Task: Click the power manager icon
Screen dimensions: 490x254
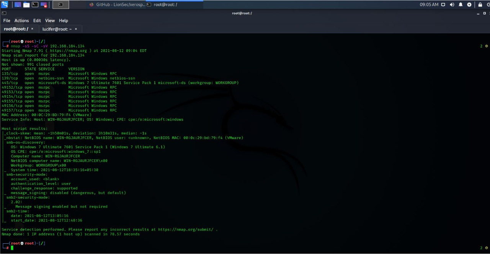Action: click(x=469, y=5)
